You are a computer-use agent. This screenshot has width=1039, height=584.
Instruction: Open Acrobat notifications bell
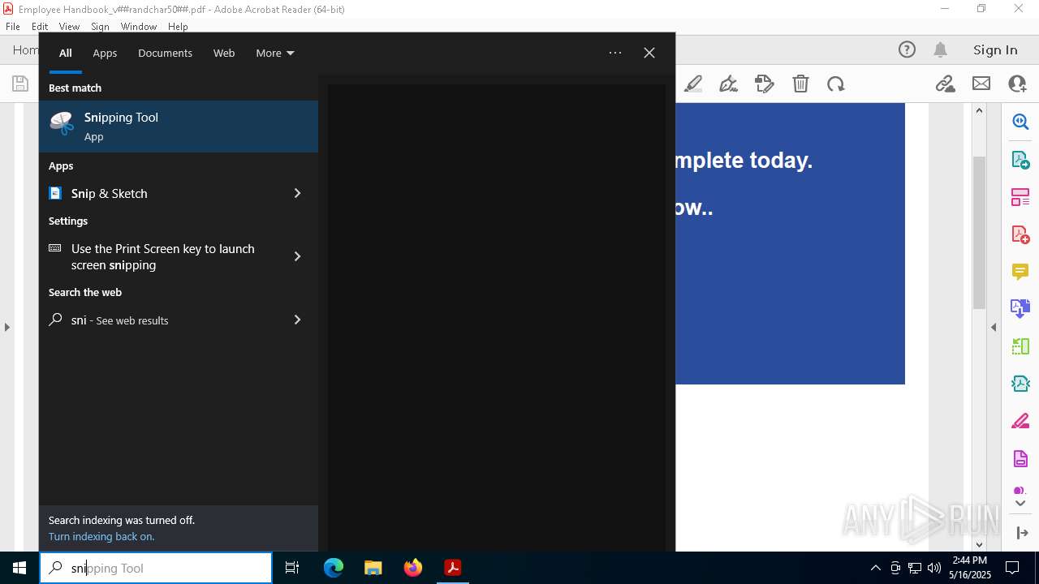pyautogui.click(x=940, y=49)
